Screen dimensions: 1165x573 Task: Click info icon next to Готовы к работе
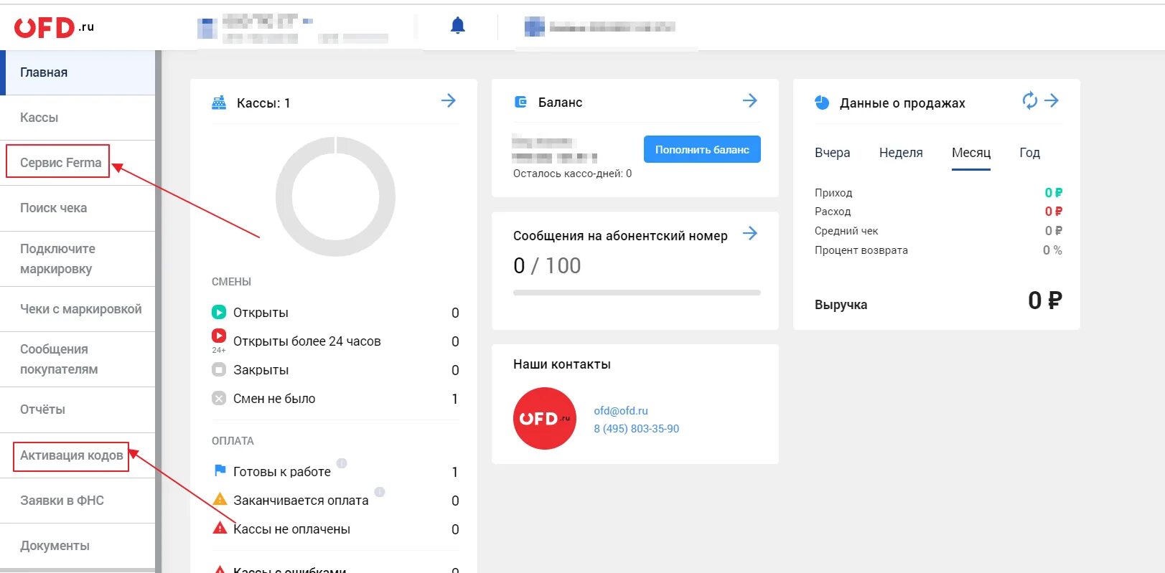pos(342,463)
